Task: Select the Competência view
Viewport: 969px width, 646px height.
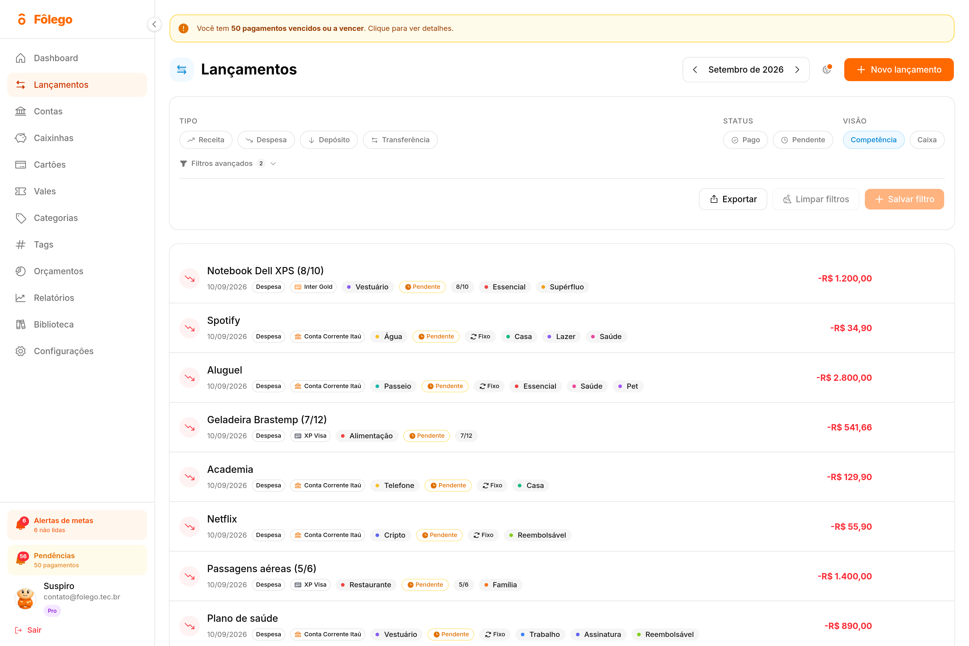Action: [x=873, y=140]
